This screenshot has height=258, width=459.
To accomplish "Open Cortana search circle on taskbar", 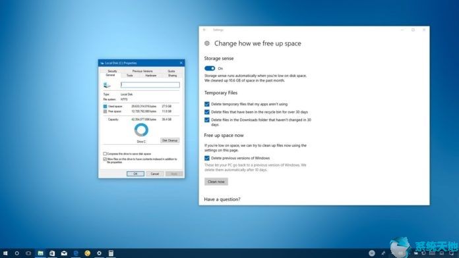I will [16, 253].
